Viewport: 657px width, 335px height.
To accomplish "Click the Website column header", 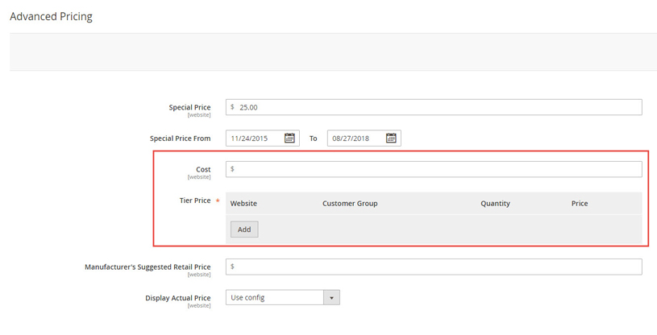I will point(243,204).
